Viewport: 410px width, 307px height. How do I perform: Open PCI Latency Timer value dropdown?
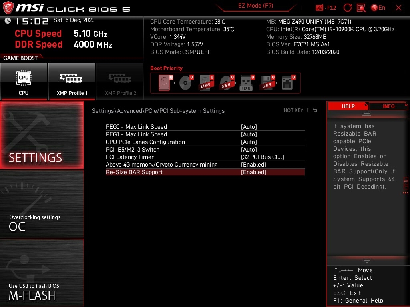pos(263,157)
